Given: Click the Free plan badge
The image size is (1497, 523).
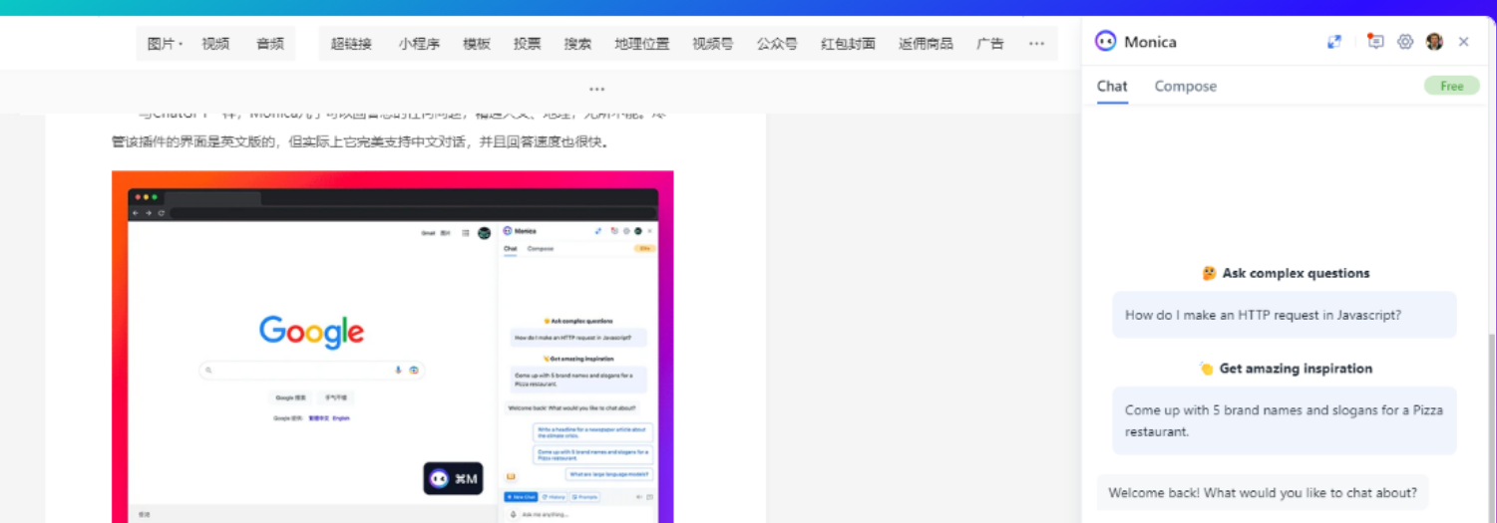Looking at the screenshot, I should pyautogui.click(x=1452, y=86).
